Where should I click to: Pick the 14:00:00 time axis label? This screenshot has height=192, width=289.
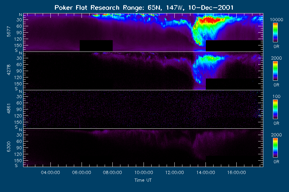coord(206,172)
